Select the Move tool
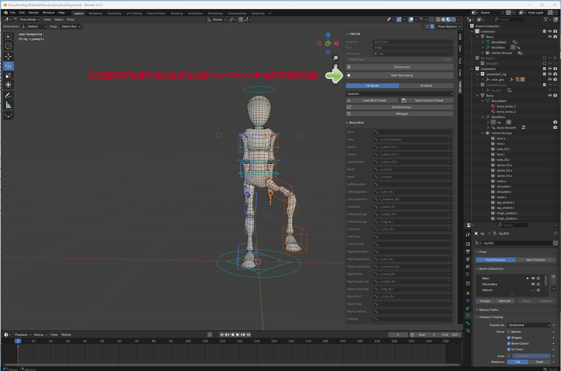The height and width of the screenshot is (371, 561). coord(8,56)
